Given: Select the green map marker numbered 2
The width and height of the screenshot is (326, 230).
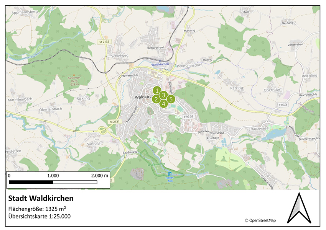Looking at the screenshot, I should pyautogui.click(x=156, y=99).
